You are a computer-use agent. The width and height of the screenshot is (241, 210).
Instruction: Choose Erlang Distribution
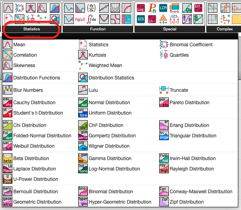coord(184,125)
